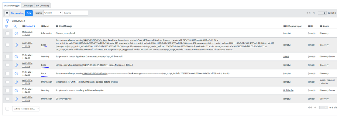This screenshot has width=337, height=116.
Task: Open info icon for Discovery started row
Action: pos(16,99)
